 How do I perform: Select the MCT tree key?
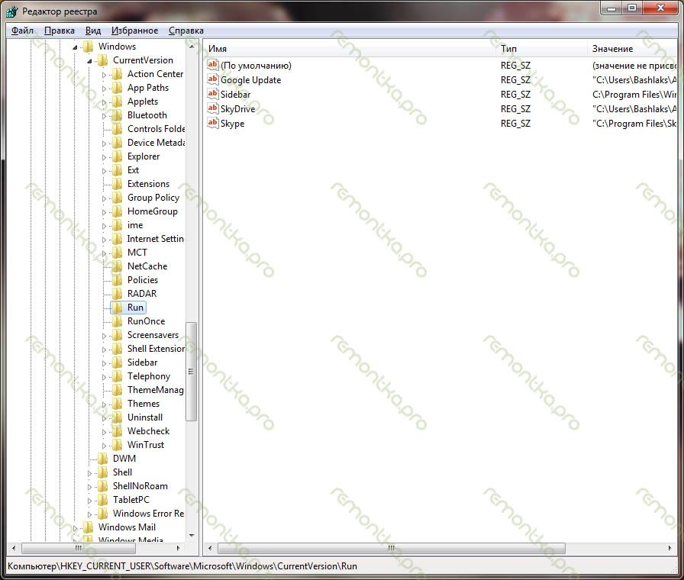point(137,253)
